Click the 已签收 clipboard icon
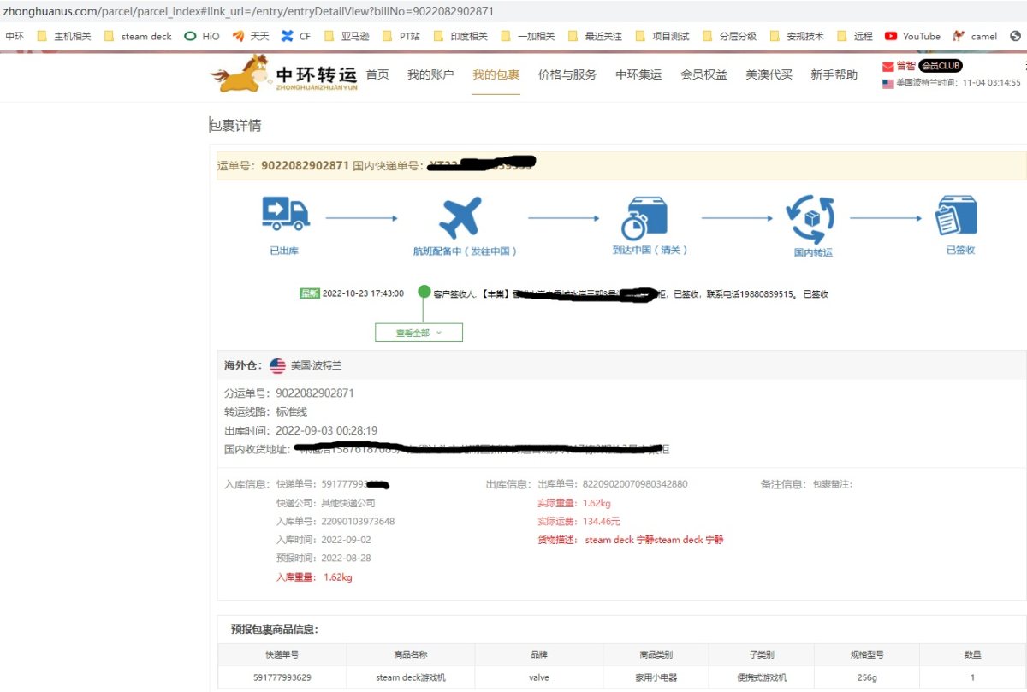 [957, 216]
